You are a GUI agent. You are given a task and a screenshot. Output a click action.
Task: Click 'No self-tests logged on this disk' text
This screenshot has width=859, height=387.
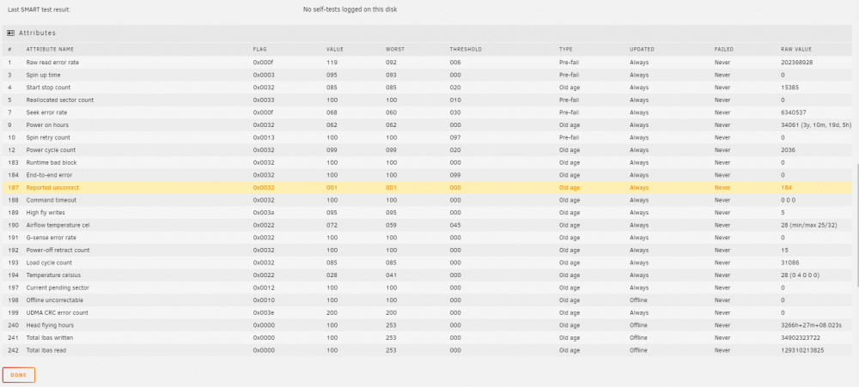[x=350, y=9]
